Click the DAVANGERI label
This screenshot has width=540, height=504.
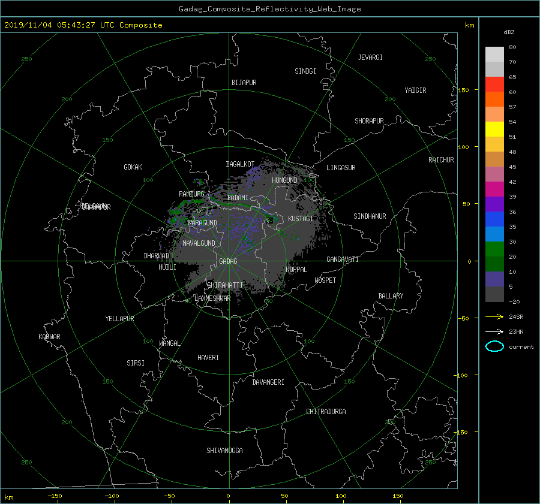[268, 382]
